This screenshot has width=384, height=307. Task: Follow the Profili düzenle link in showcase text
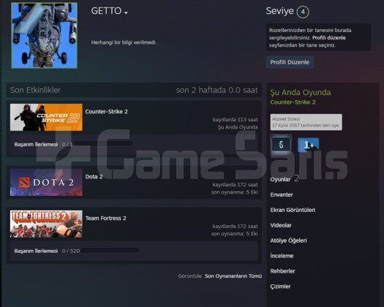click(x=329, y=38)
